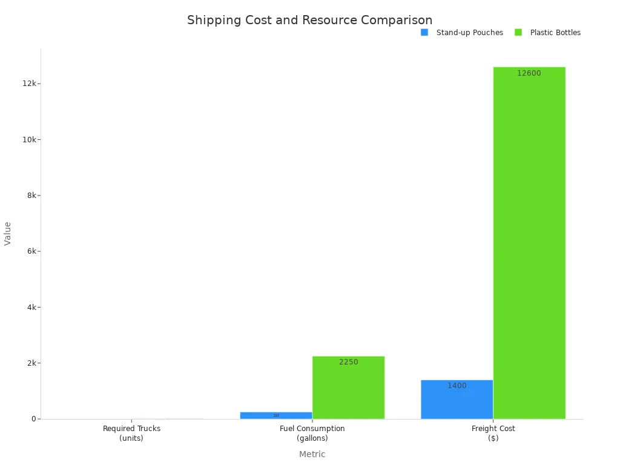Click the Required Trucks (units) axis label

tap(131, 433)
